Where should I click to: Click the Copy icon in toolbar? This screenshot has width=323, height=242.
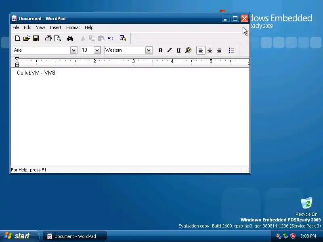click(x=92, y=38)
